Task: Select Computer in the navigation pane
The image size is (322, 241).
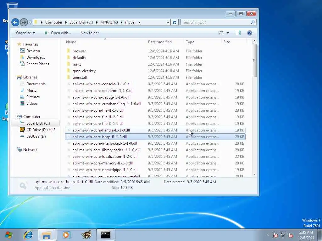Action: (x=32, y=117)
